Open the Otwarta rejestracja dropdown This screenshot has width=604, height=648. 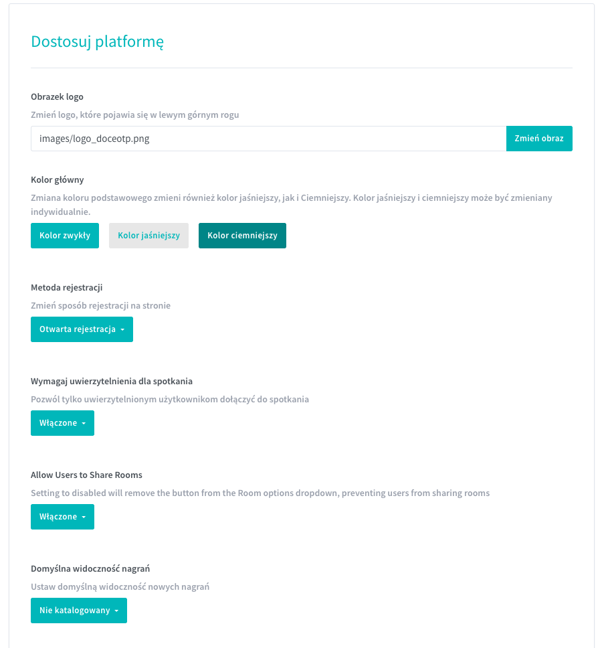(x=82, y=329)
